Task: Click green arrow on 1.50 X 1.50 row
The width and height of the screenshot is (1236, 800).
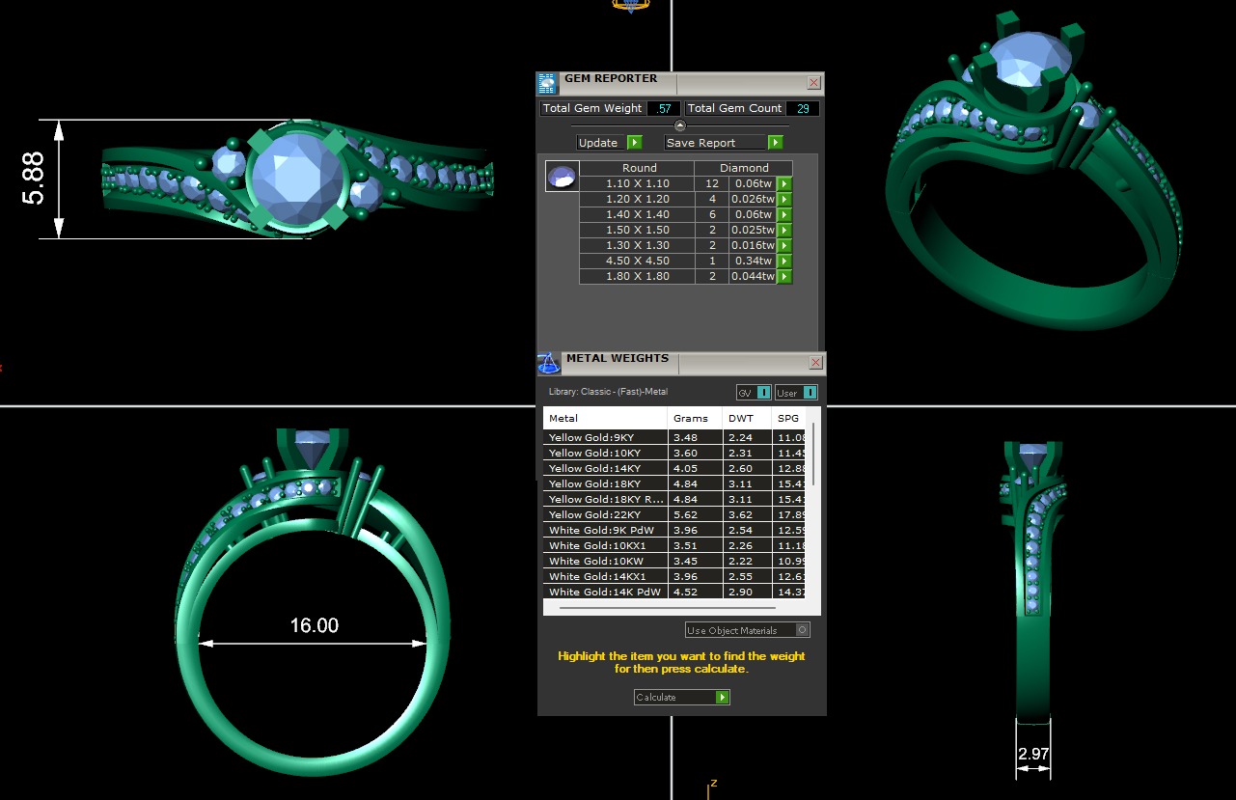Action: [784, 230]
